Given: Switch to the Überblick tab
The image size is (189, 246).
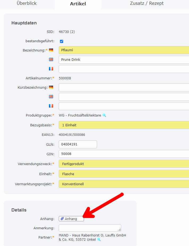Looking at the screenshot, I should (x=27, y=3).
